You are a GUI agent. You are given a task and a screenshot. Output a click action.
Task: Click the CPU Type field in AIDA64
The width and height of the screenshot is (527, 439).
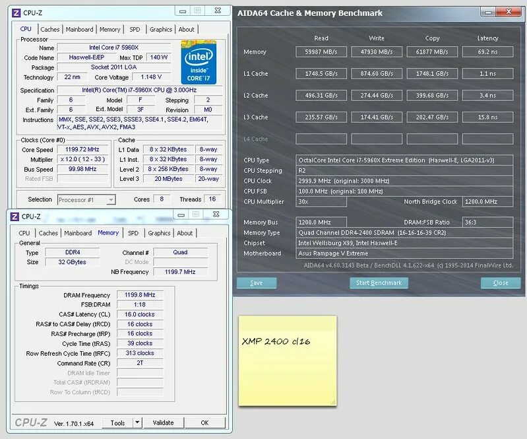click(404, 160)
